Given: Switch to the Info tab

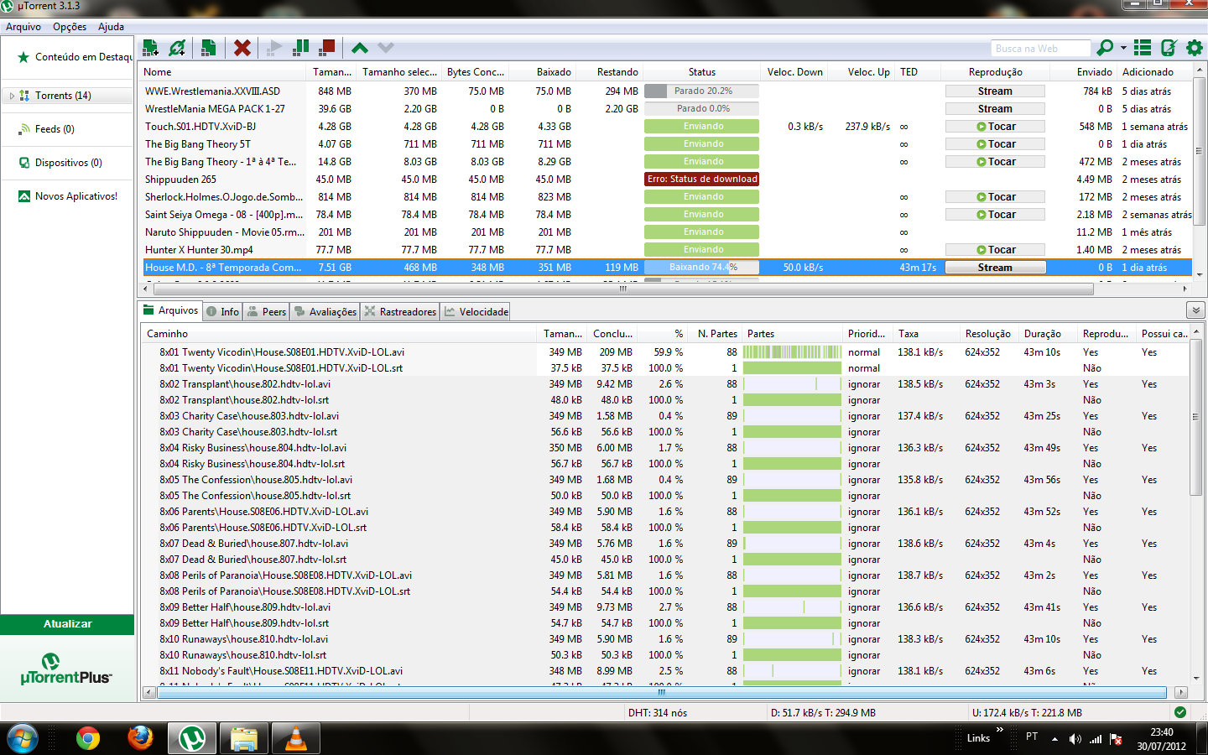Looking at the screenshot, I should 223,312.
